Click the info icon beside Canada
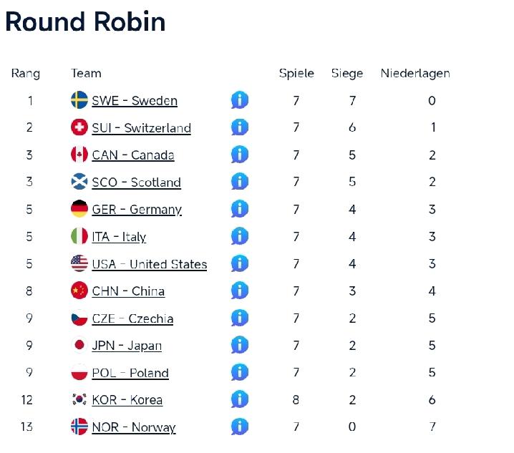The image size is (514, 453). pos(240,155)
